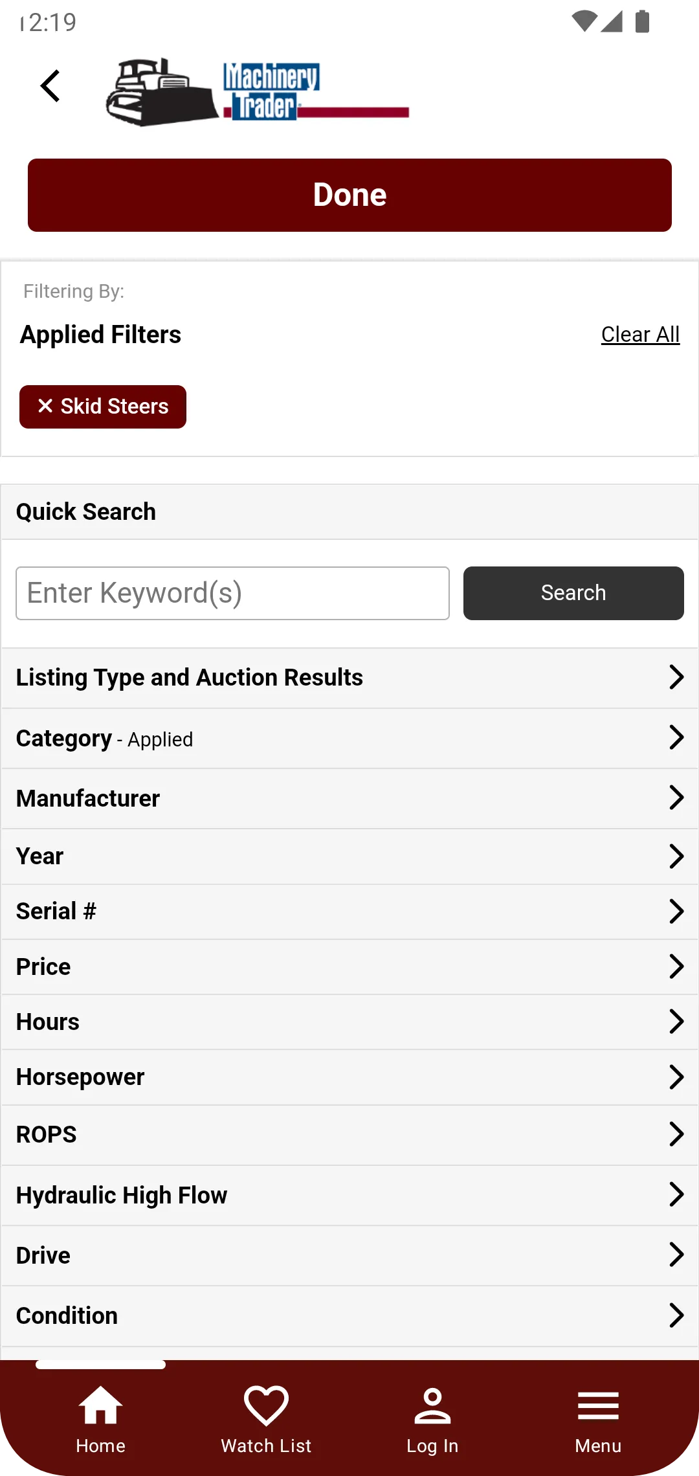Expand the Price filter chevron
The width and height of the screenshot is (699, 1476).
tap(676, 967)
